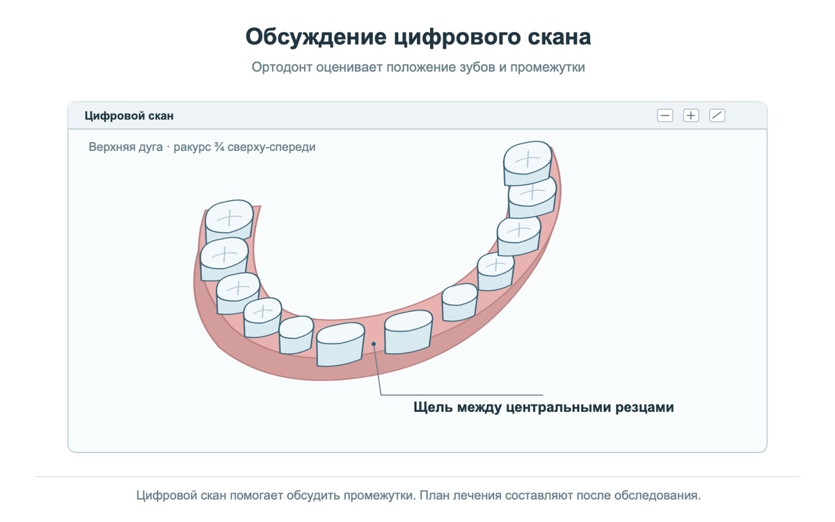
Task: Click the label "Щель между центральными резцами"
Action: coord(543,407)
